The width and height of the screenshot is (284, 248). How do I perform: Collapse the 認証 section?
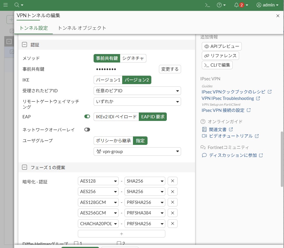point(25,45)
